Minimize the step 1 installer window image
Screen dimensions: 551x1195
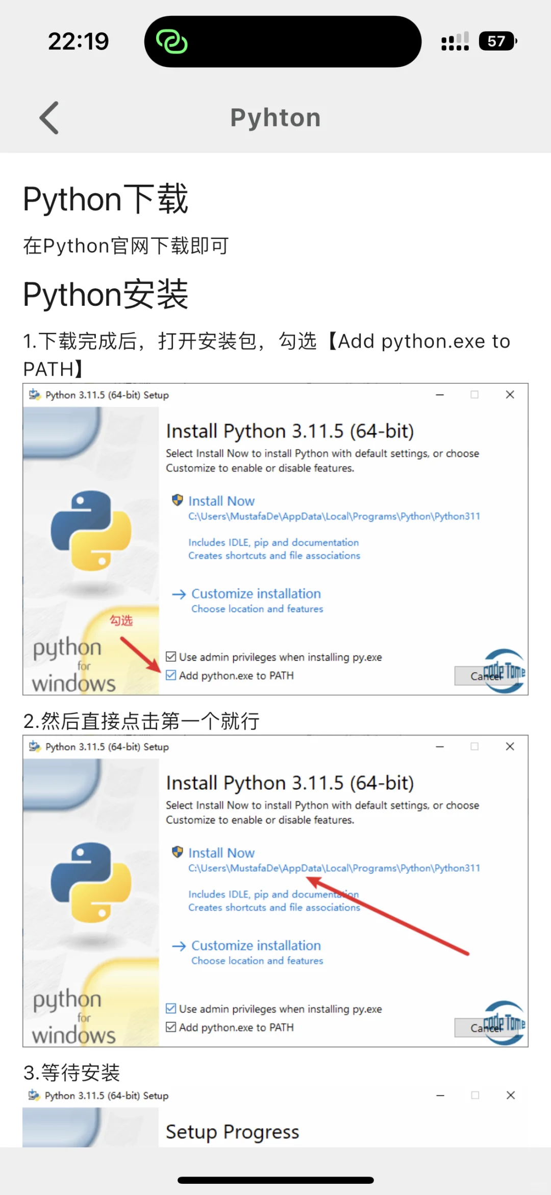440,395
